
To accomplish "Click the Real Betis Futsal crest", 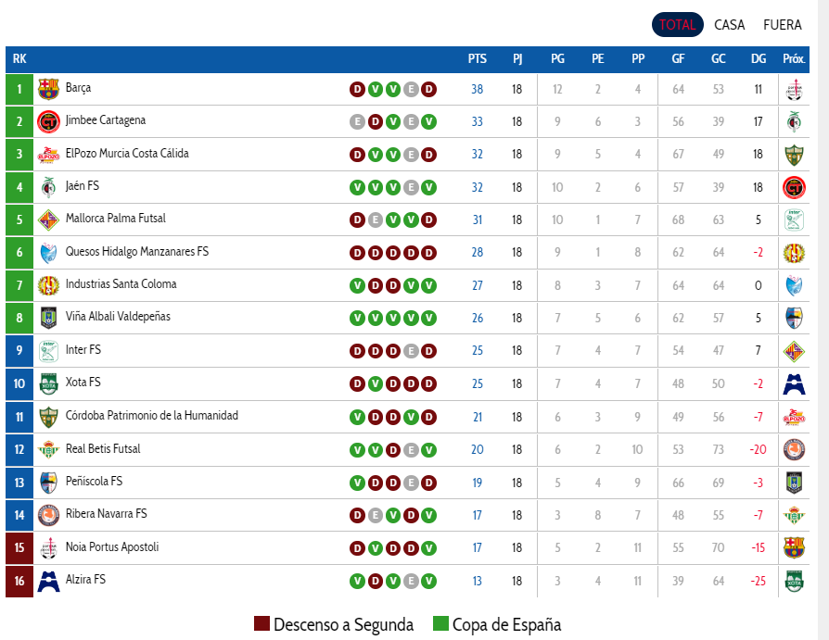I will pos(48,449).
